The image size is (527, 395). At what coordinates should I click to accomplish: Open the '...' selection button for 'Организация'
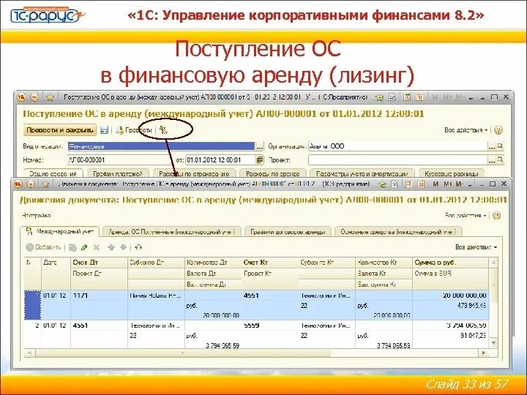click(492, 146)
